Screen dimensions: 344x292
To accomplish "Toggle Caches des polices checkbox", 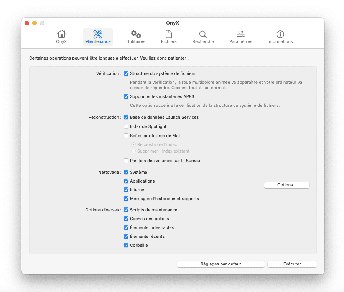I will tap(126, 219).
